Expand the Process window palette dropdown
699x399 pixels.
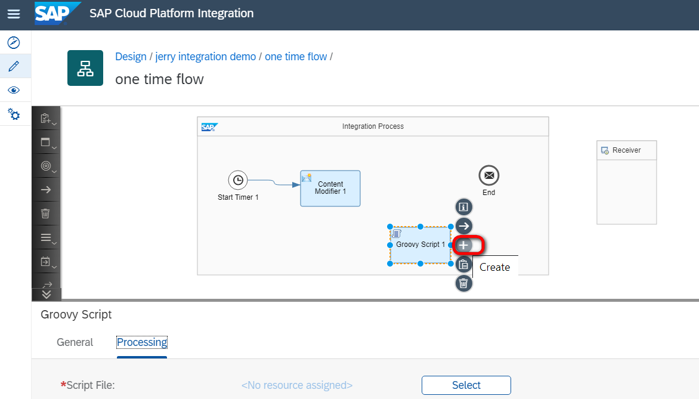(47, 143)
